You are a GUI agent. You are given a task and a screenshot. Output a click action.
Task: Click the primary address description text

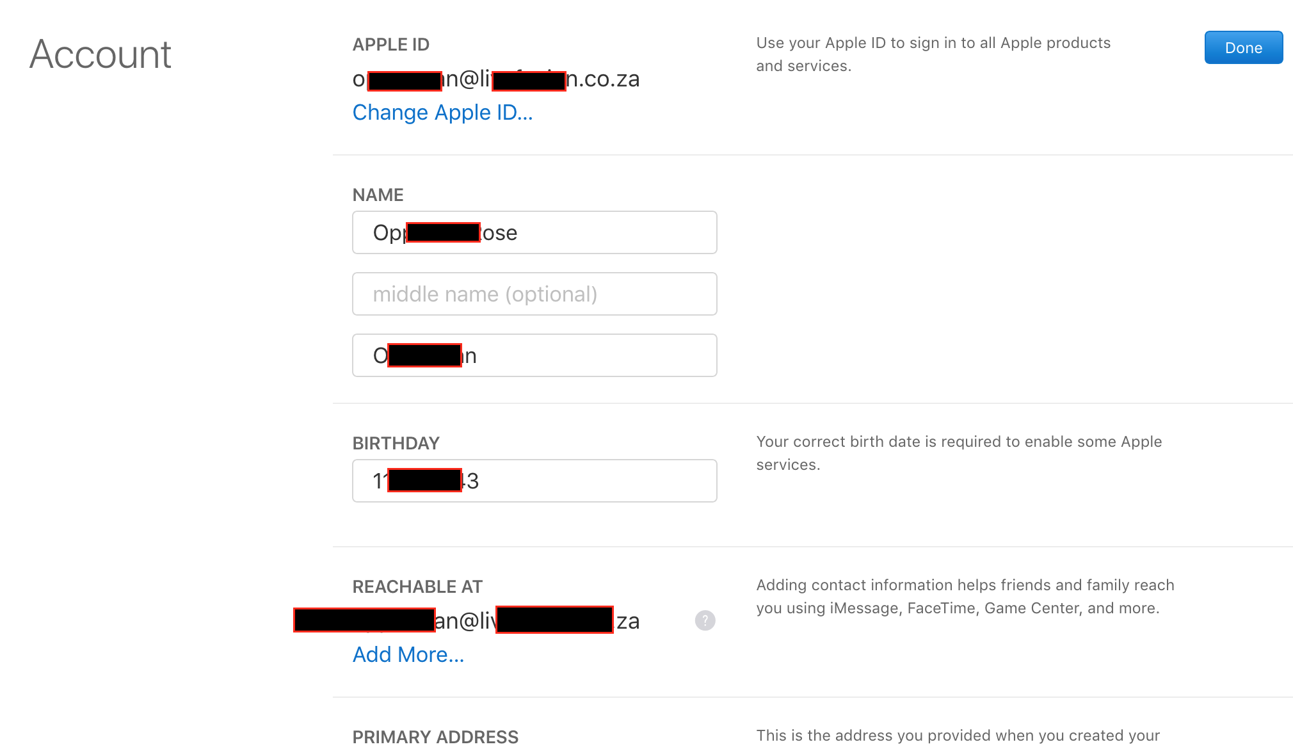click(958, 736)
